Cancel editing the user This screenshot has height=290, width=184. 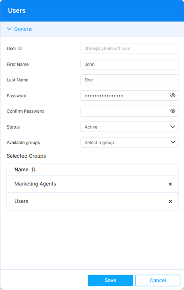click(x=158, y=281)
